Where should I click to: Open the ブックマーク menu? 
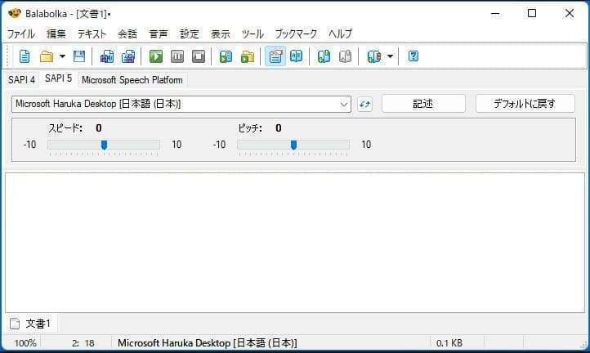click(296, 34)
